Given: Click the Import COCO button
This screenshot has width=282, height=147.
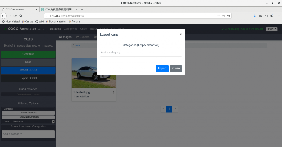Looking at the screenshot, I should [x=28, y=70].
